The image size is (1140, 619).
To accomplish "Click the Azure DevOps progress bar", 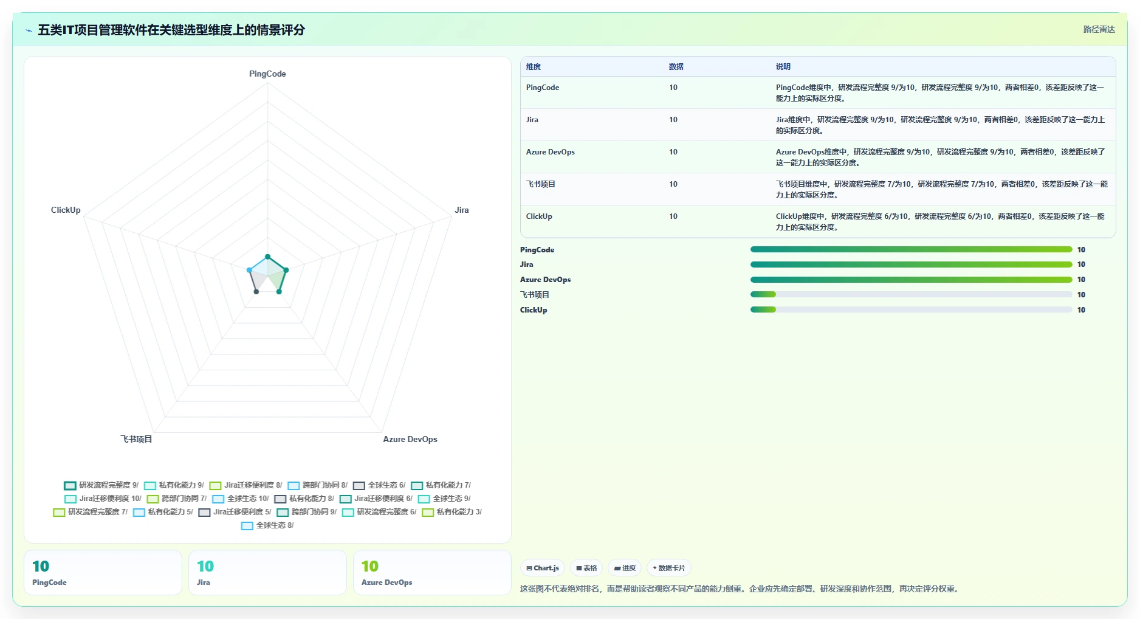I will [x=911, y=280].
